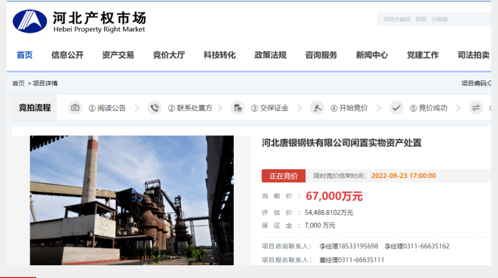Screen dimensions: 498x278
Task: Click contact 李经理18533195698
Action: (x=349, y=246)
